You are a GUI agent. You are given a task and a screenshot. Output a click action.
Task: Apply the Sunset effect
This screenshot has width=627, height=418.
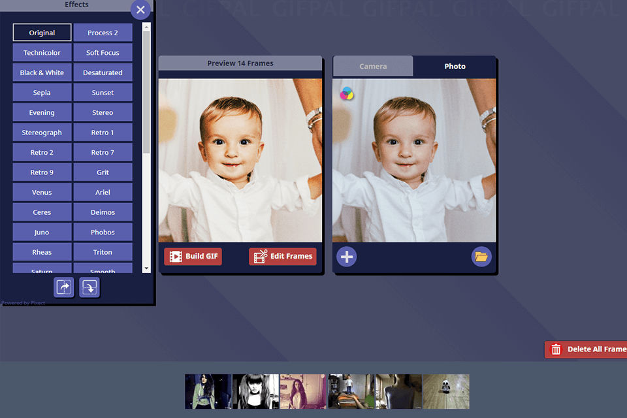(103, 92)
